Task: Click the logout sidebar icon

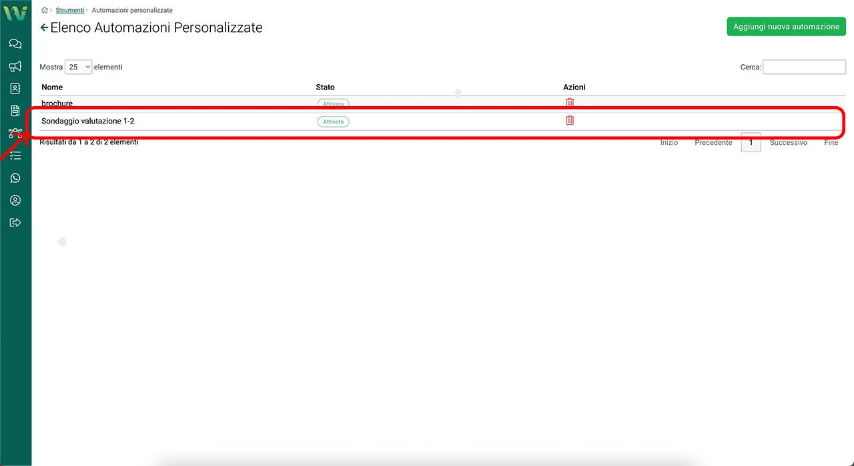Action: [x=15, y=222]
